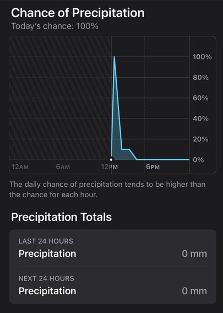The height and width of the screenshot is (313, 223).
Task: Tap the 0 mm value for last 24 hours
Action: pos(194,253)
